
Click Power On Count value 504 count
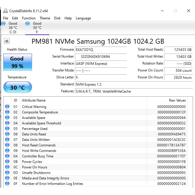(x=178, y=71)
